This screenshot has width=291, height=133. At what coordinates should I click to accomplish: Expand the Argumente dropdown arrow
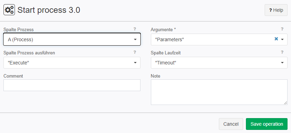(282, 39)
